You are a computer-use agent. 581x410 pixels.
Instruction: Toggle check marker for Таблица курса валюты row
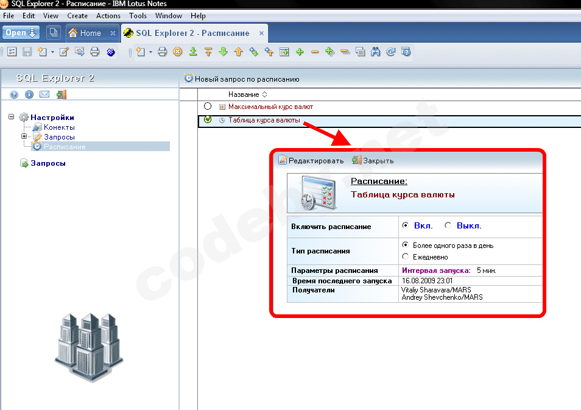(x=208, y=119)
